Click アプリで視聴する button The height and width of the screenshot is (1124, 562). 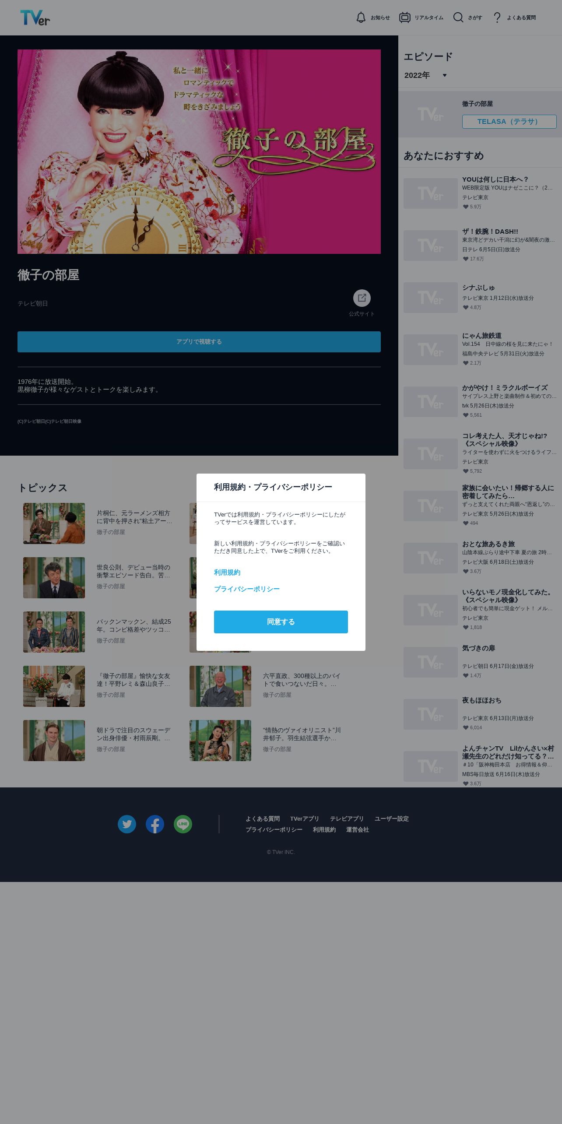tap(199, 342)
